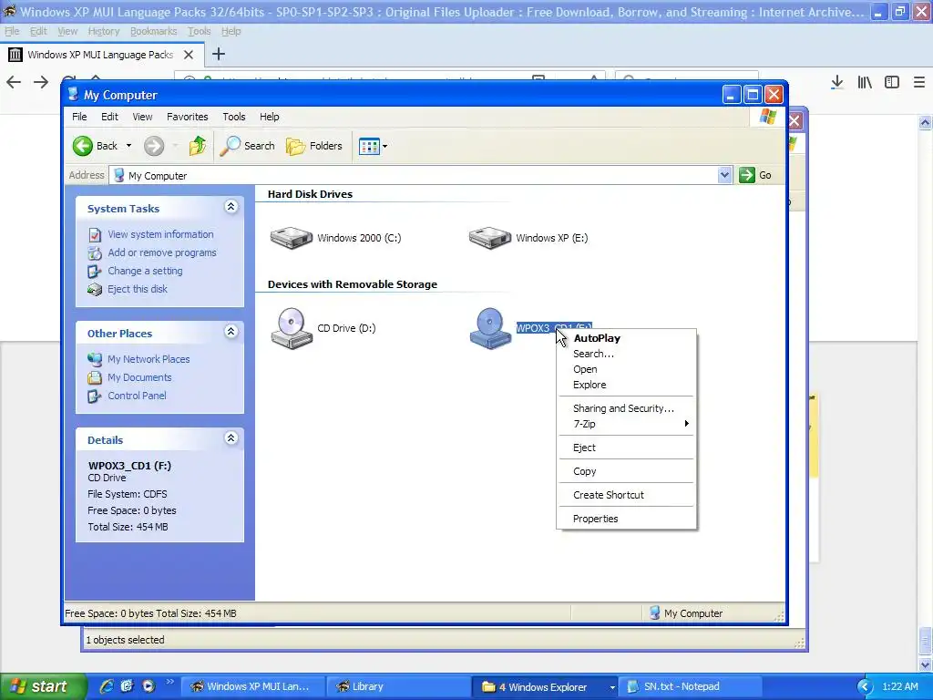
Task: Open the View menu in My Computer
Action: [142, 117]
